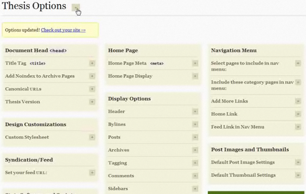This screenshot has width=306, height=194.
Task: Expand the Add More Links option
Action: 298,101
